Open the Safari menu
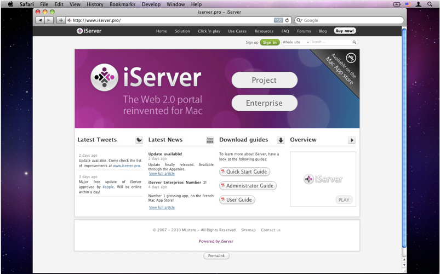Image resolution: width=440 pixels, height=274 pixels. coord(27,4)
